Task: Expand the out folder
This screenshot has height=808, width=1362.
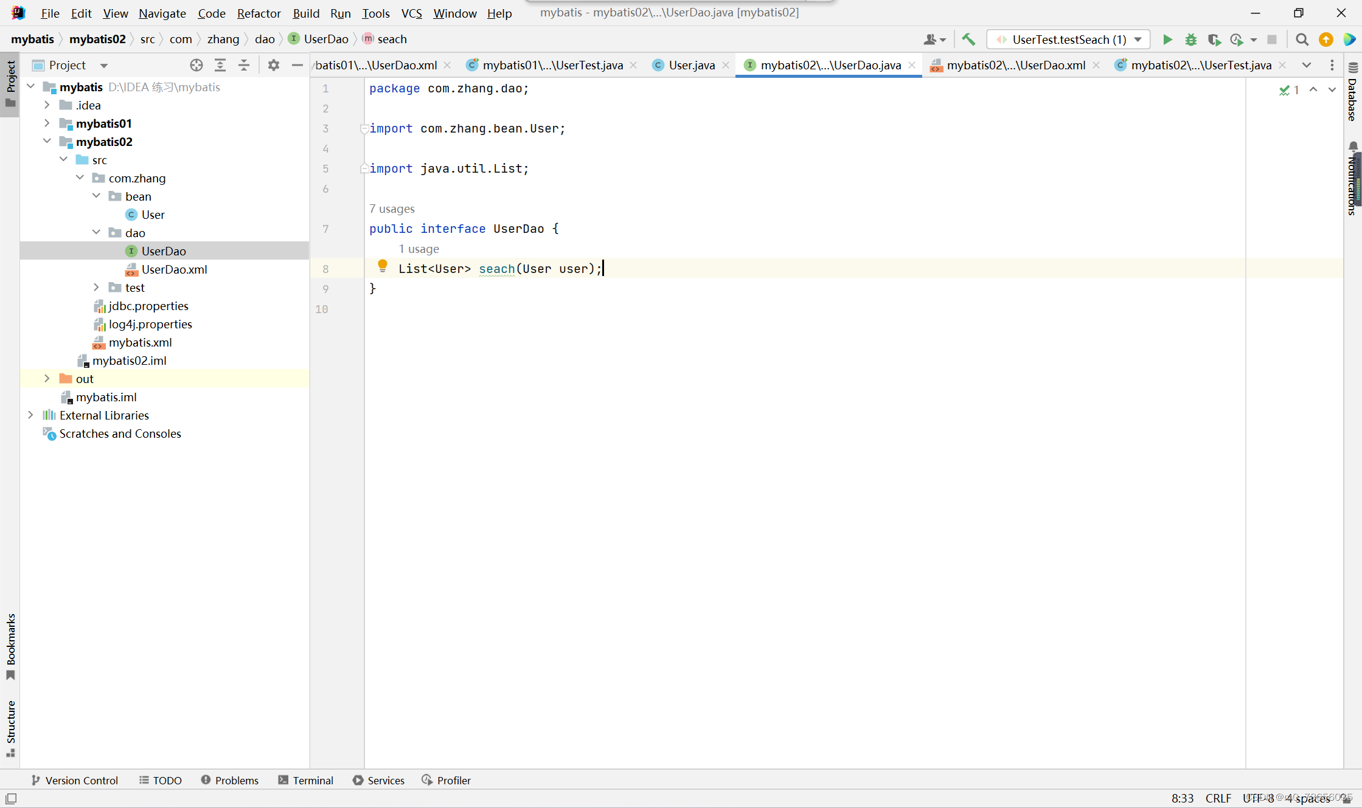Action: pos(47,379)
